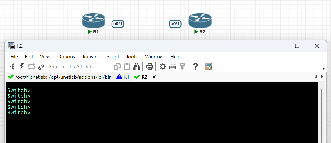
Task: Show next tabs with right arrow
Action: [322, 77]
